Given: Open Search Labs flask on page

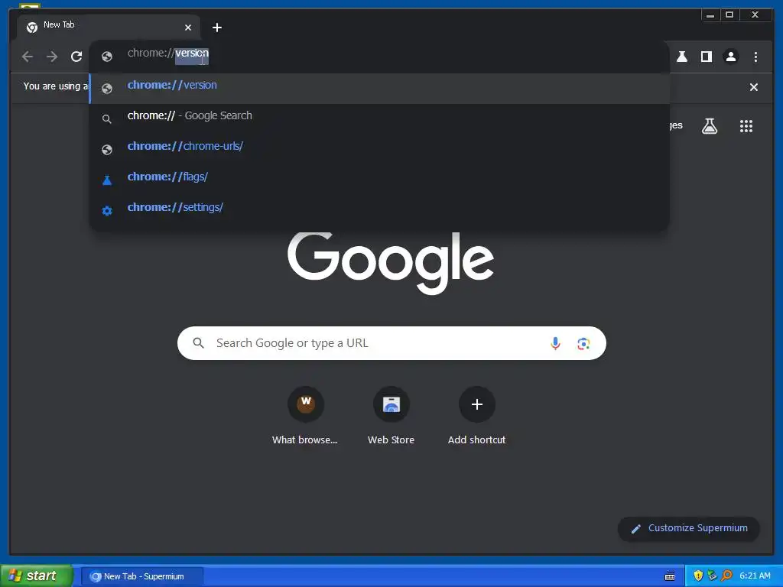Looking at the screenshot, I should 710,126.
